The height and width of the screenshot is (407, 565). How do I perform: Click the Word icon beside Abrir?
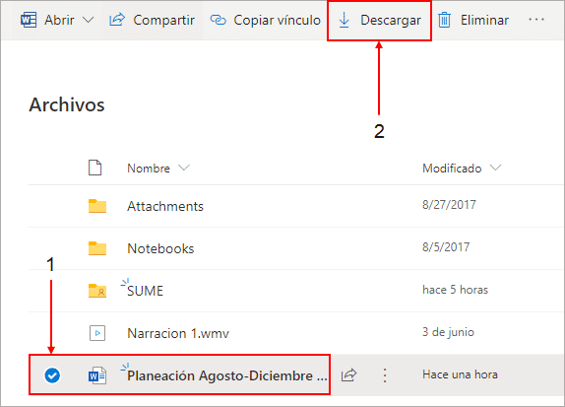click(x=29, y=20)
